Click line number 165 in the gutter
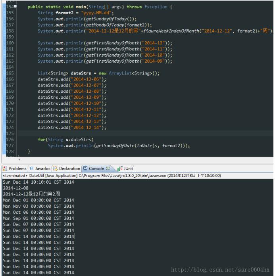 [10, 73]
